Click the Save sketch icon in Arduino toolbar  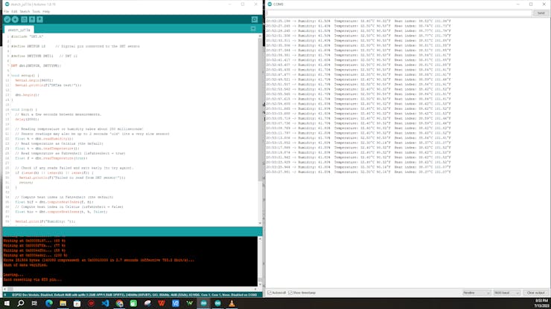[x=39, y=19]
